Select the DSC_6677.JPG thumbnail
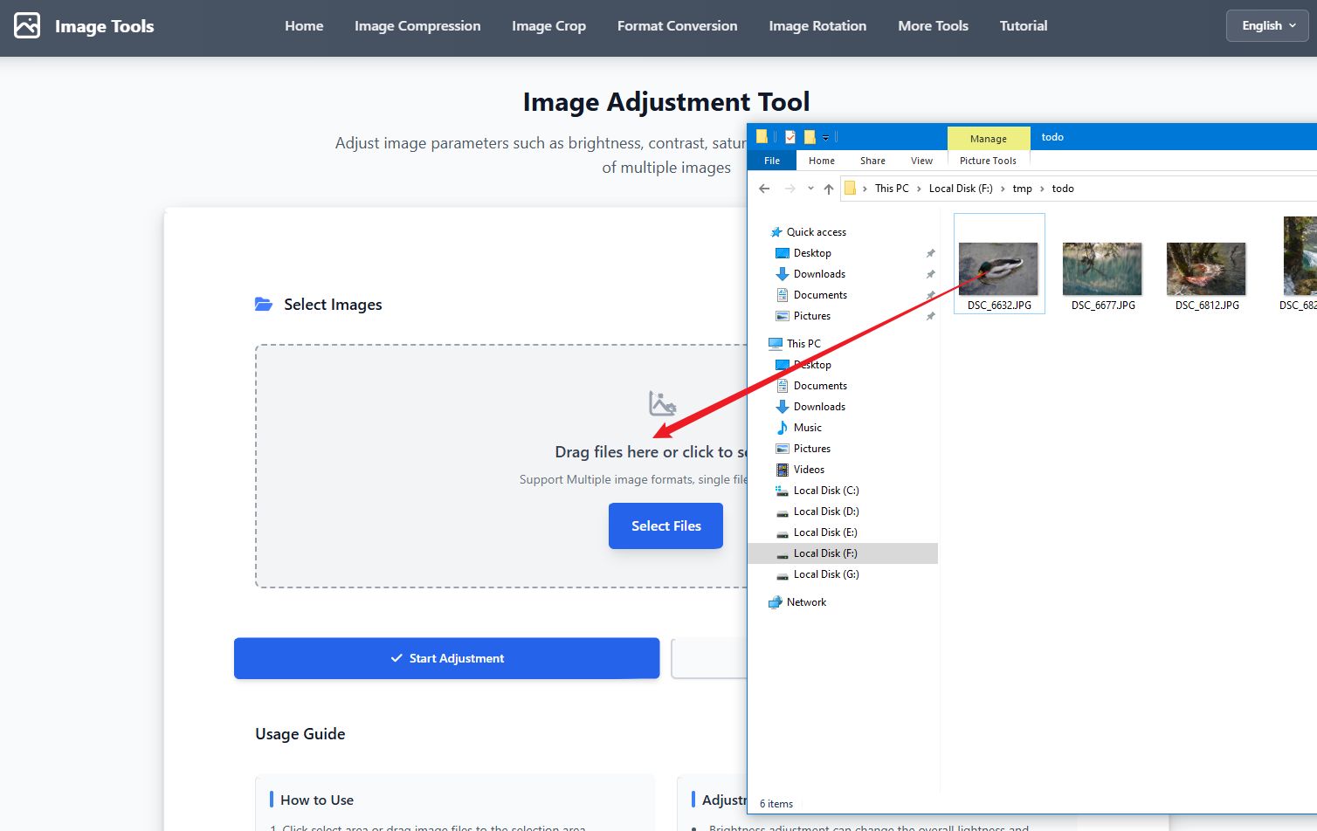The height and width of the screenshot is (831, 1317). (1102, 269)
